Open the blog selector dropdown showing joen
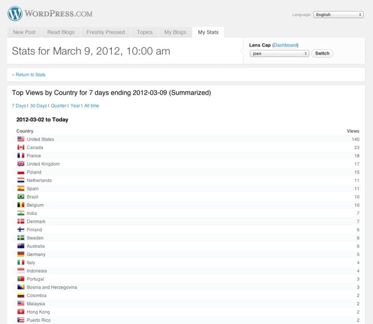The image size is (373, 324). click(279, 53)
